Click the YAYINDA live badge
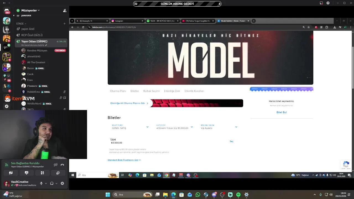 [x=60, y=51]
